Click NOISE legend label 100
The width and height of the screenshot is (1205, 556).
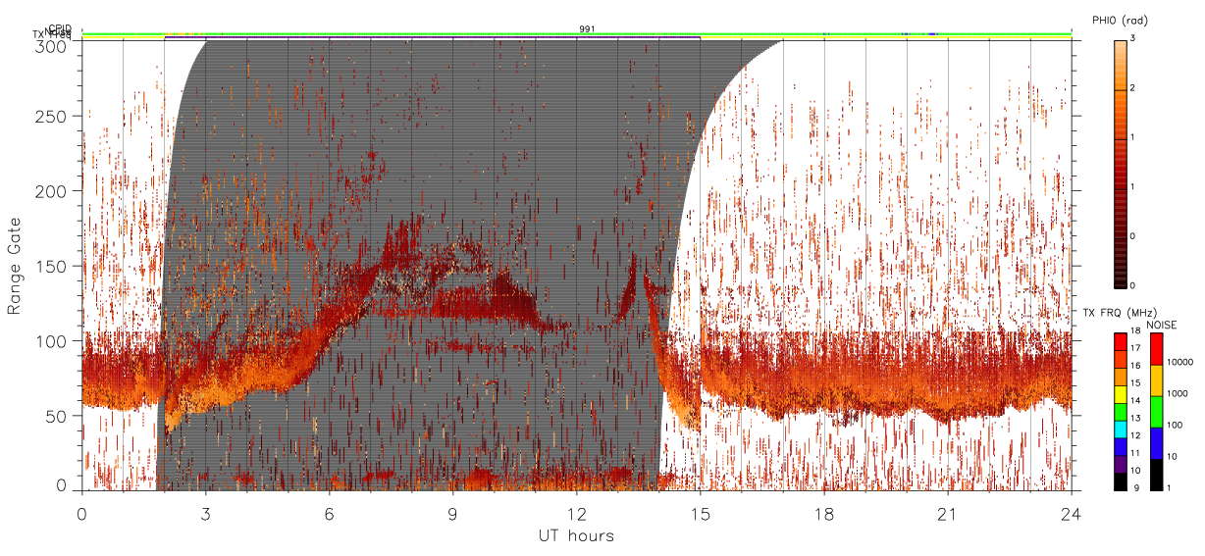coord(1175,425)
